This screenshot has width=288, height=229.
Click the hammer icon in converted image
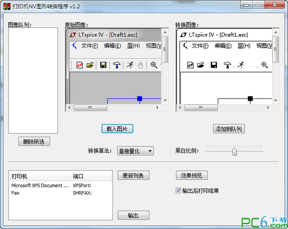[x=227, y=65]
